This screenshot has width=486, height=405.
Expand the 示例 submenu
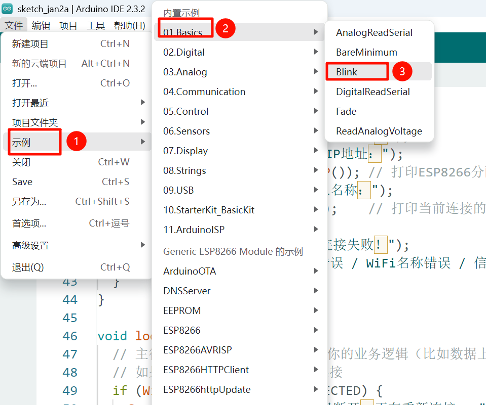click(x=77, y=142)
